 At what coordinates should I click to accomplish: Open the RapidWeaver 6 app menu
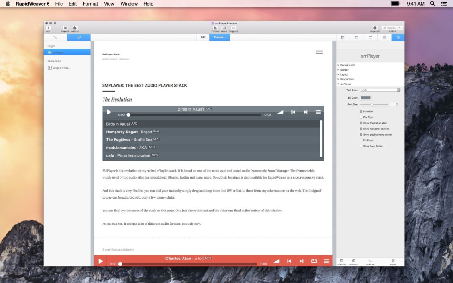pos(33,4)
